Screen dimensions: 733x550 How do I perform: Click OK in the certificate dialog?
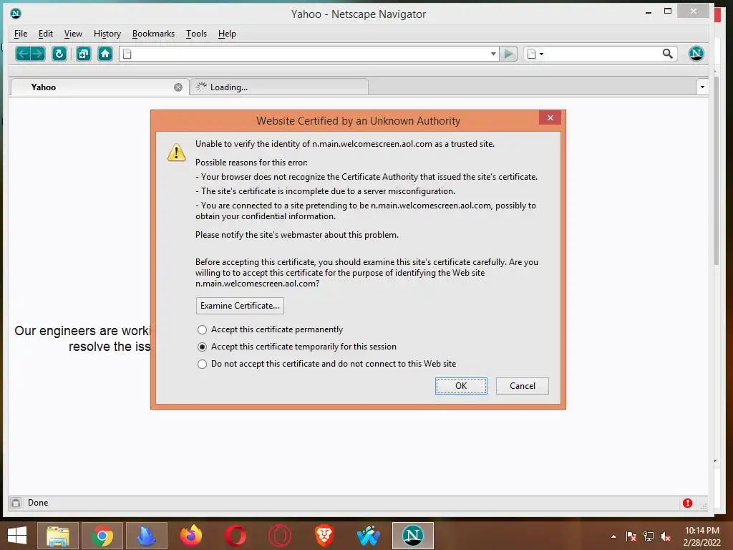[461, 386]
